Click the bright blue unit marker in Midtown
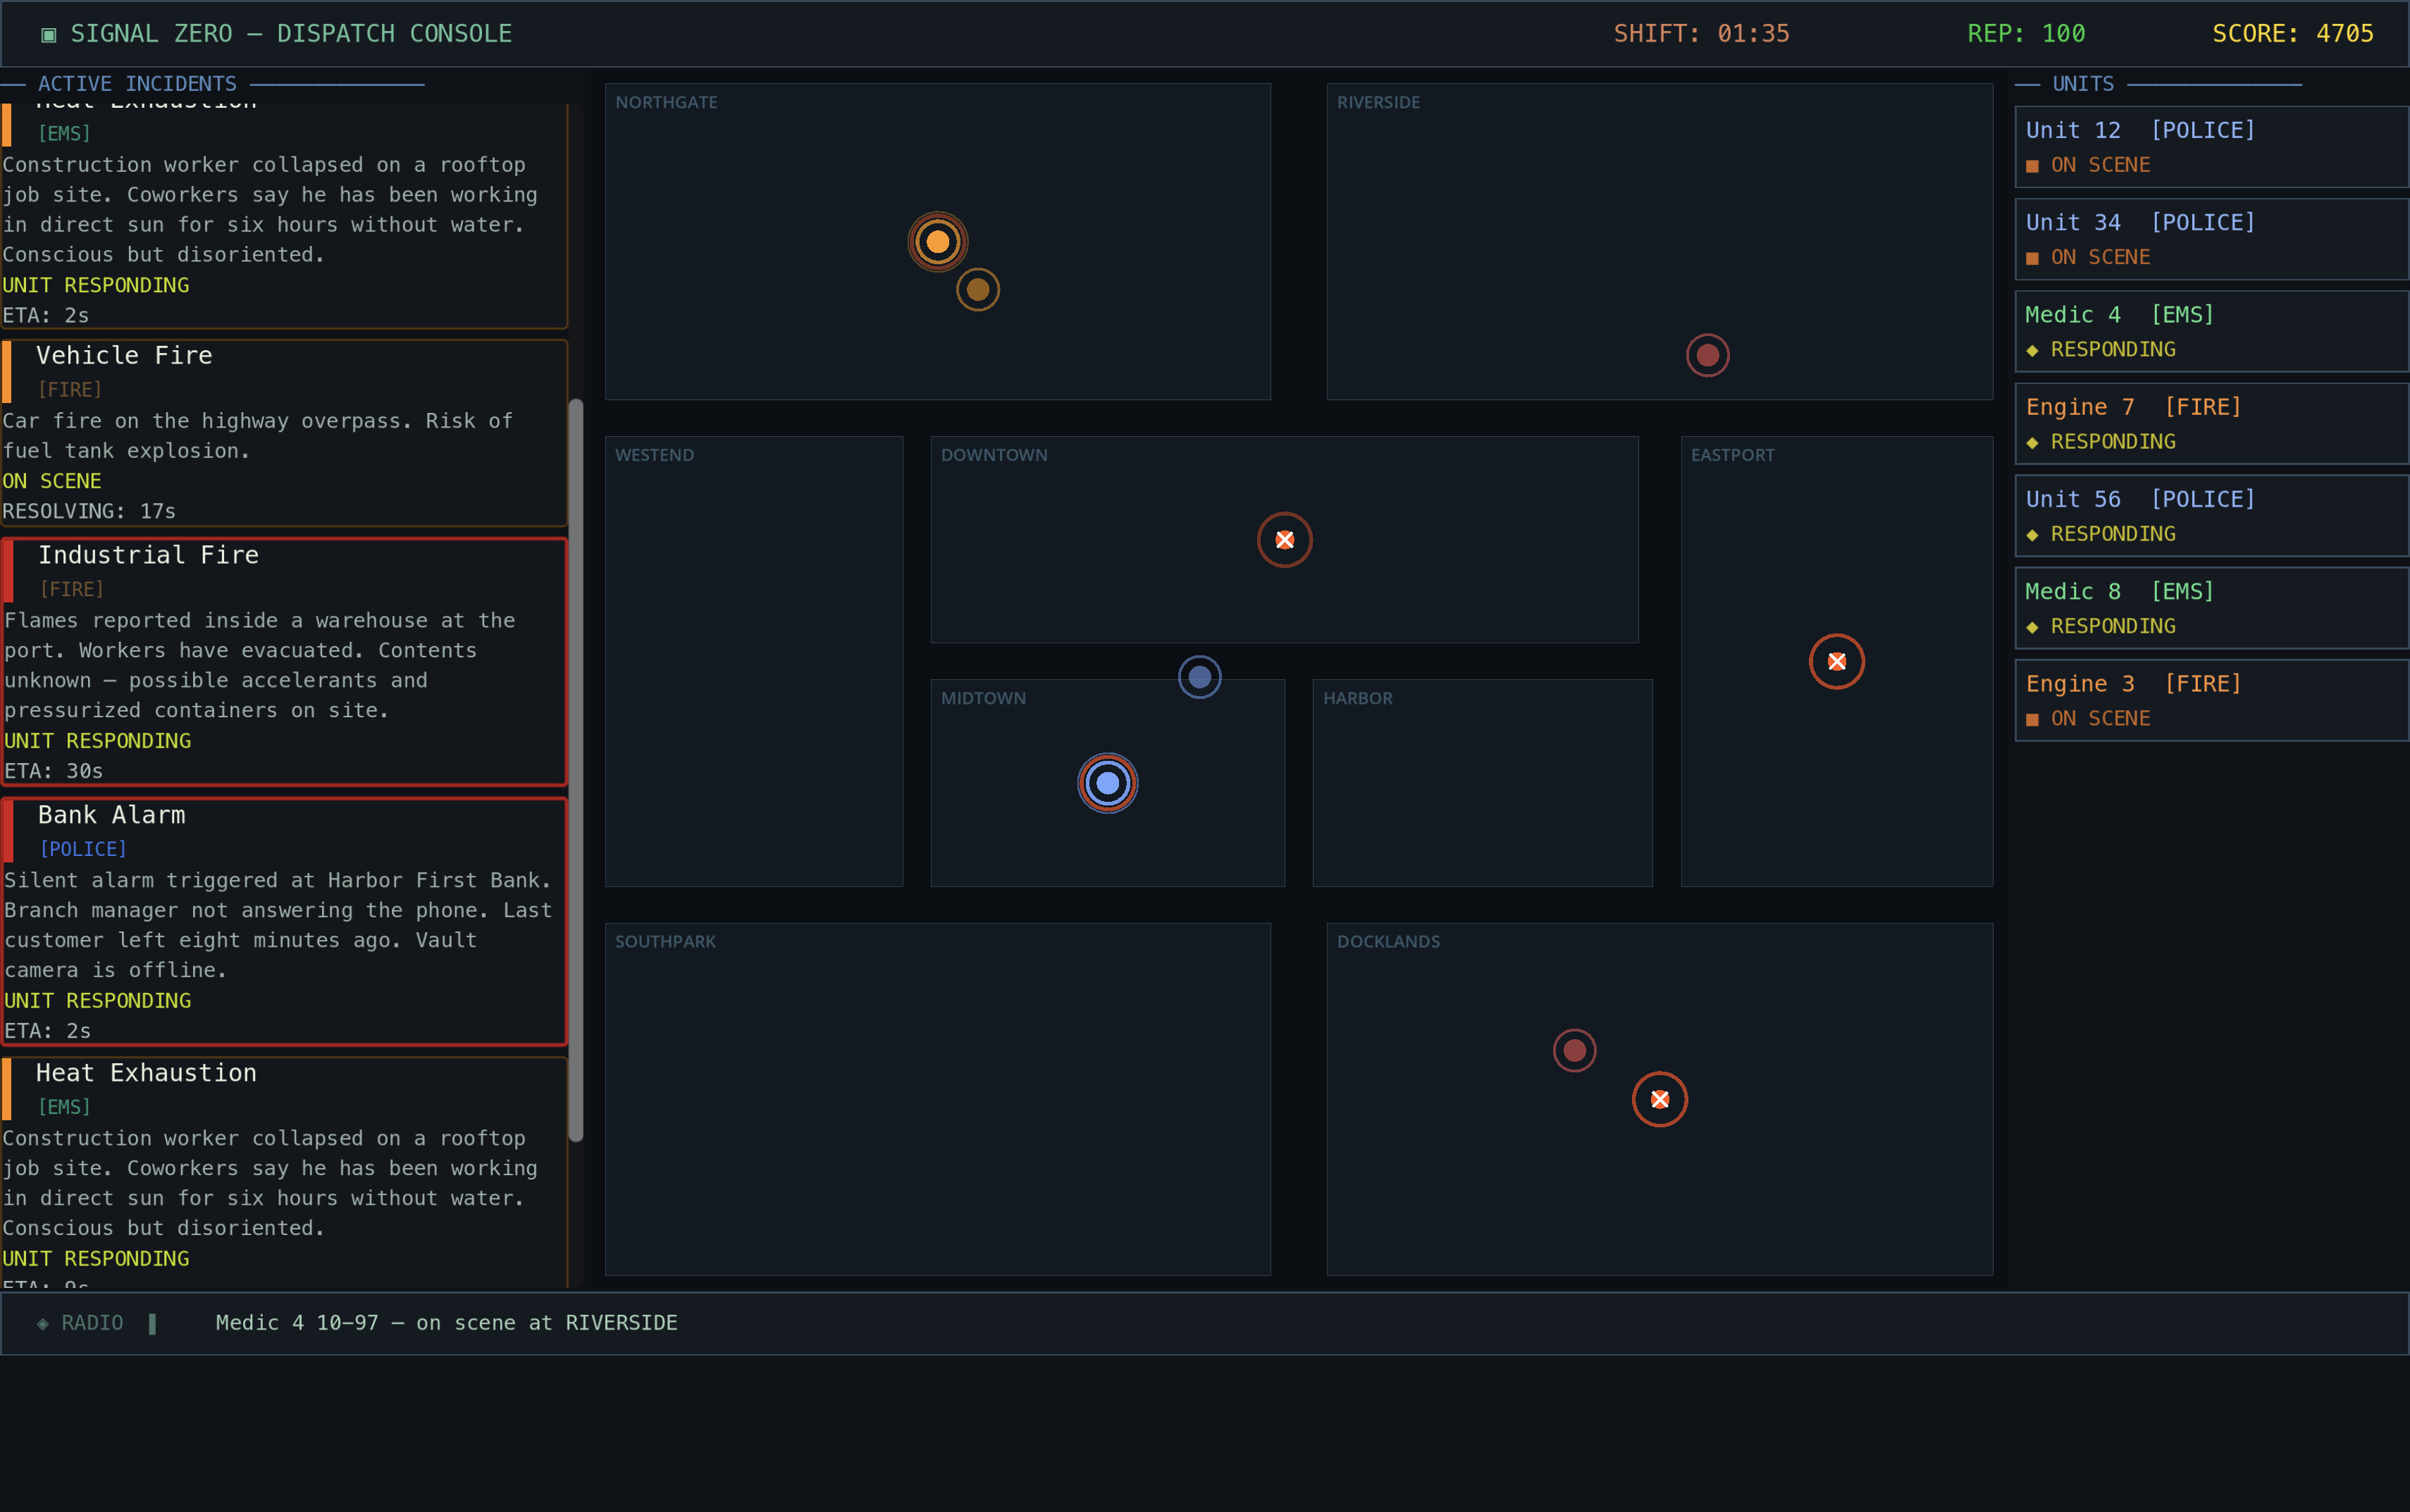Screen dimensions: 2410x1512 (1107, 783)
